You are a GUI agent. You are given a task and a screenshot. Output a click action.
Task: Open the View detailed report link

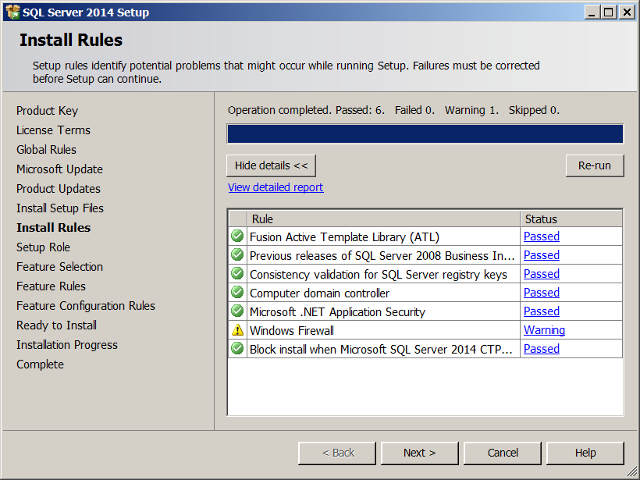point(276,187)
